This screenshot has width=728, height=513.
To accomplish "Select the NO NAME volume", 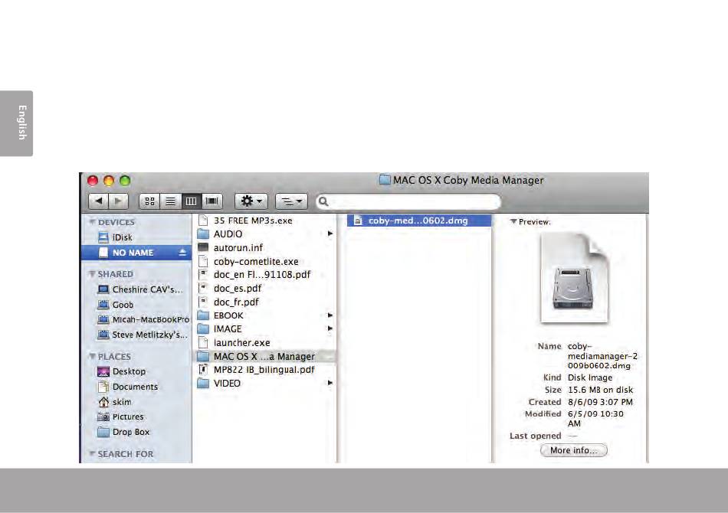I will point(136,253).
